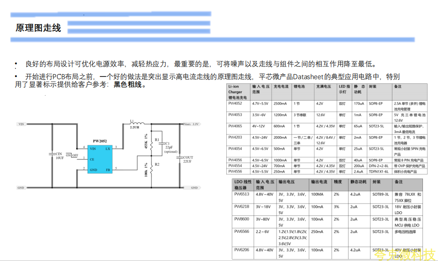Click the PW4203 cell in charger table
Viewport: 438px width, 261px height.
click(x=235, y=137)
